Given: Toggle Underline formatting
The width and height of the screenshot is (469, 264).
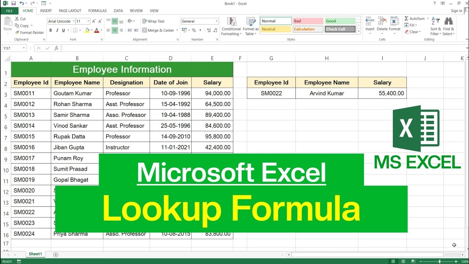Looking at the screenshot, I should pyautogui.click(x=63, y=30).
